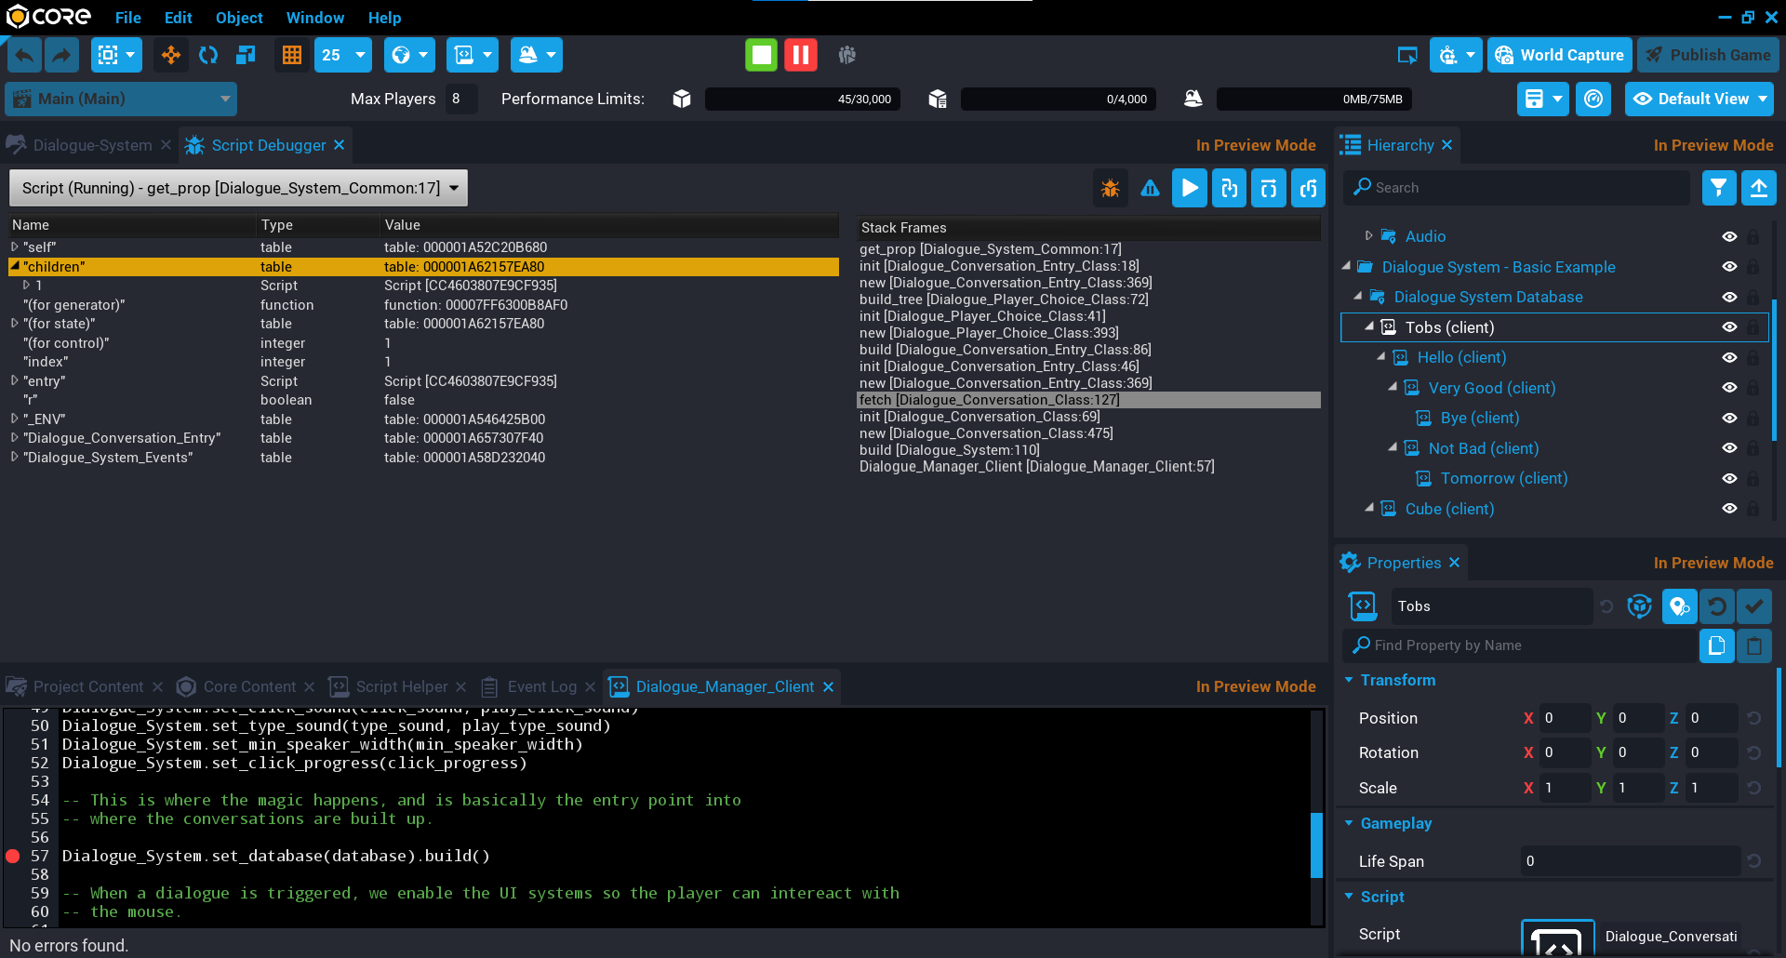Click the hierarchy filter funnel icon
The image size is (1786, 958).
(x=1718, y=188)
